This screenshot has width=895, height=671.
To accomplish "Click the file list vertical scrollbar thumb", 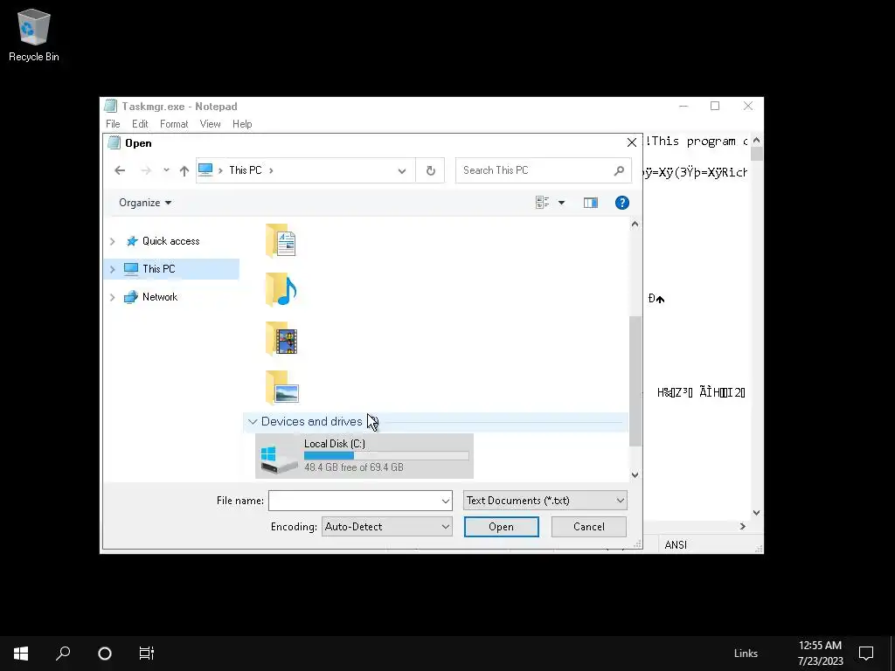I will coord(635,381).
